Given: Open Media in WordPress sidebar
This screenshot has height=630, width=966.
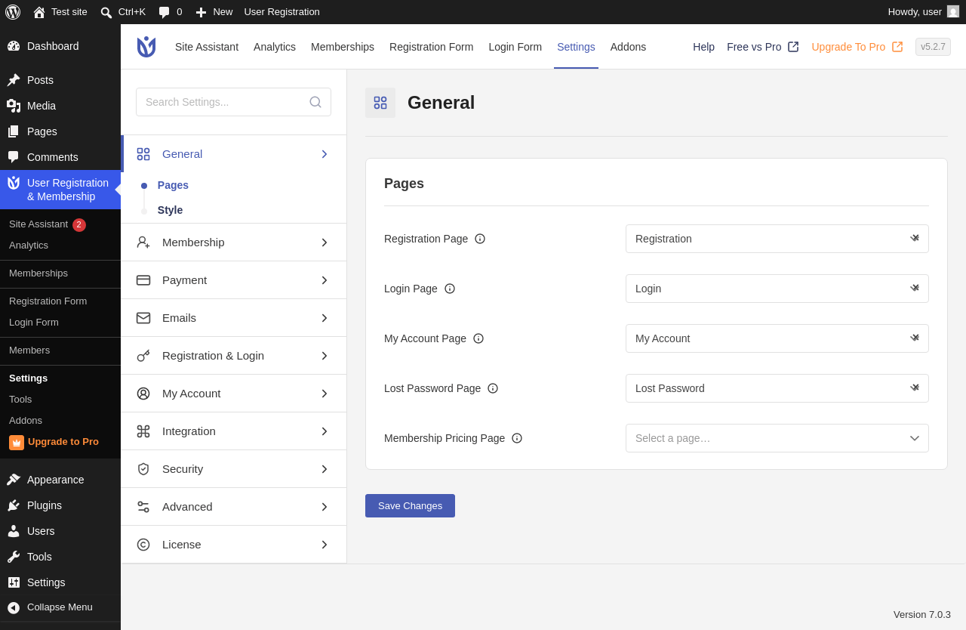Looking at the screenshot, I should [60, 106].
